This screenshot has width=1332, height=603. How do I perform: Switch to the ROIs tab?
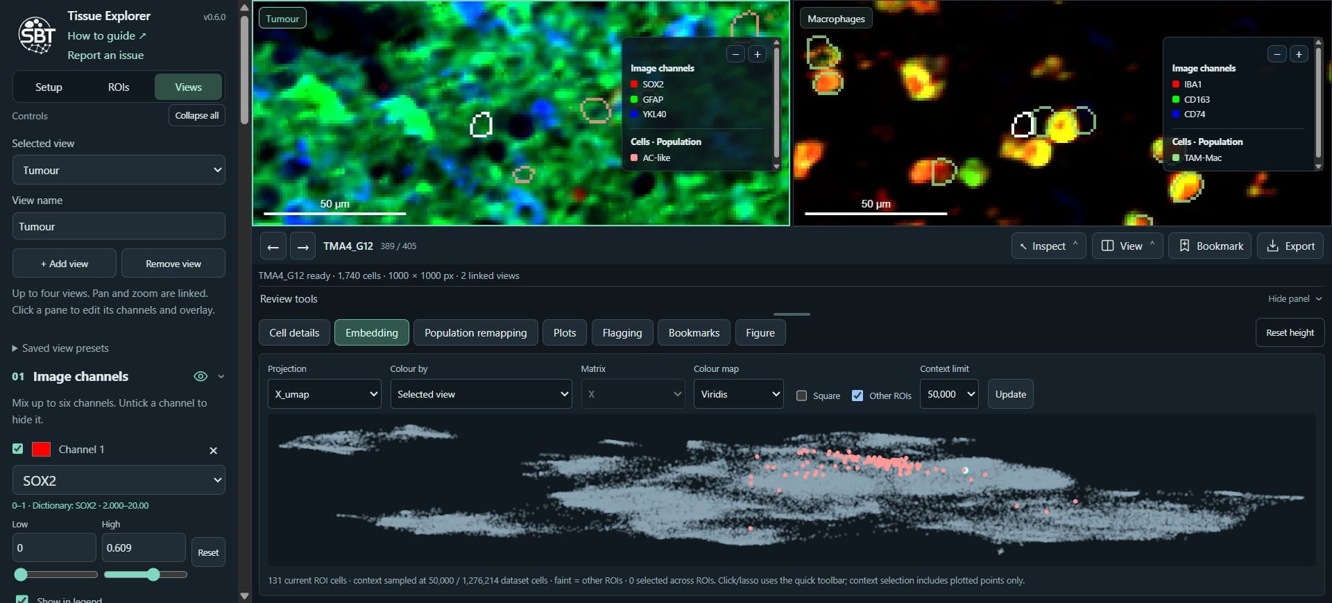click(119, 87)
